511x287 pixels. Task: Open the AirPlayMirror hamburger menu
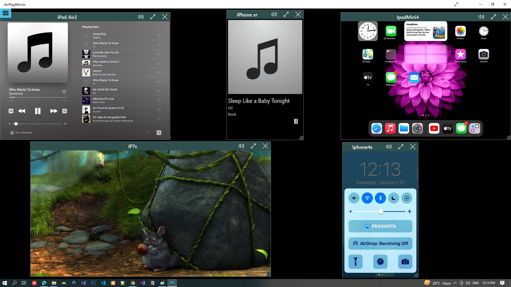5,13
